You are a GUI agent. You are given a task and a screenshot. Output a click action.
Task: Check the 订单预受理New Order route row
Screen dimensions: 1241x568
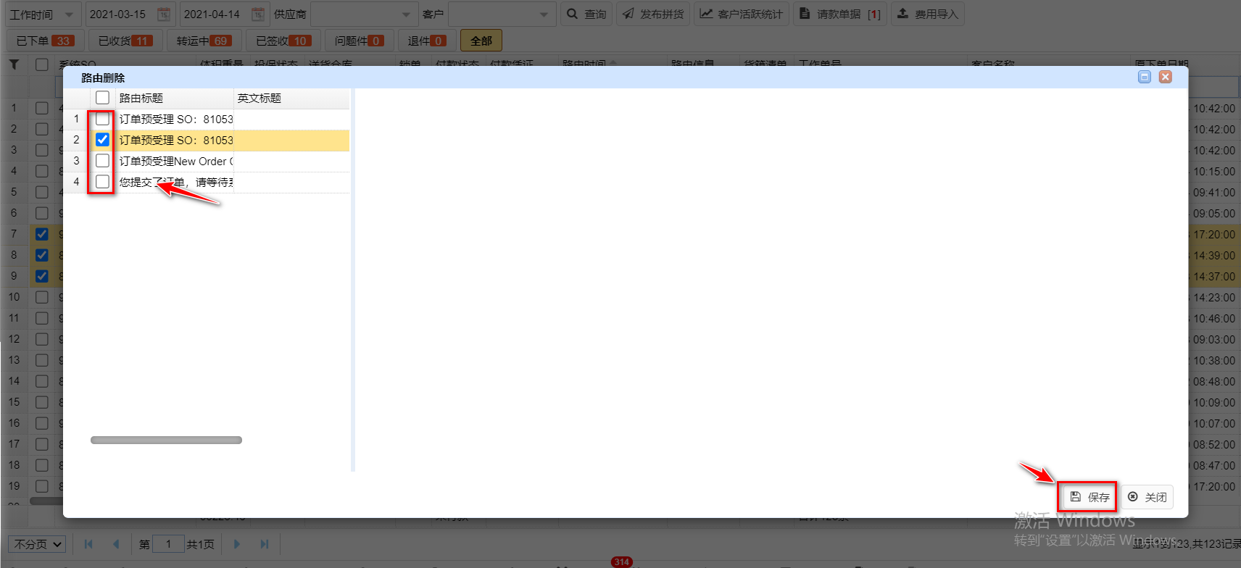coord(102,161)
